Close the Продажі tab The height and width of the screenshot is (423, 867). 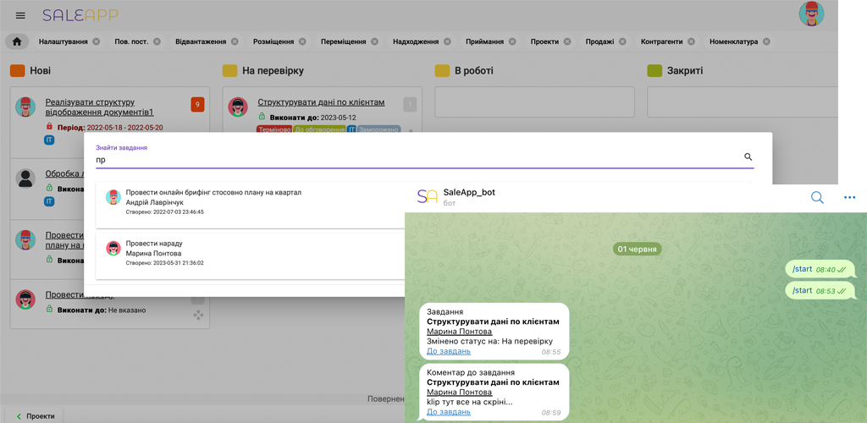[x=622, y=41]
